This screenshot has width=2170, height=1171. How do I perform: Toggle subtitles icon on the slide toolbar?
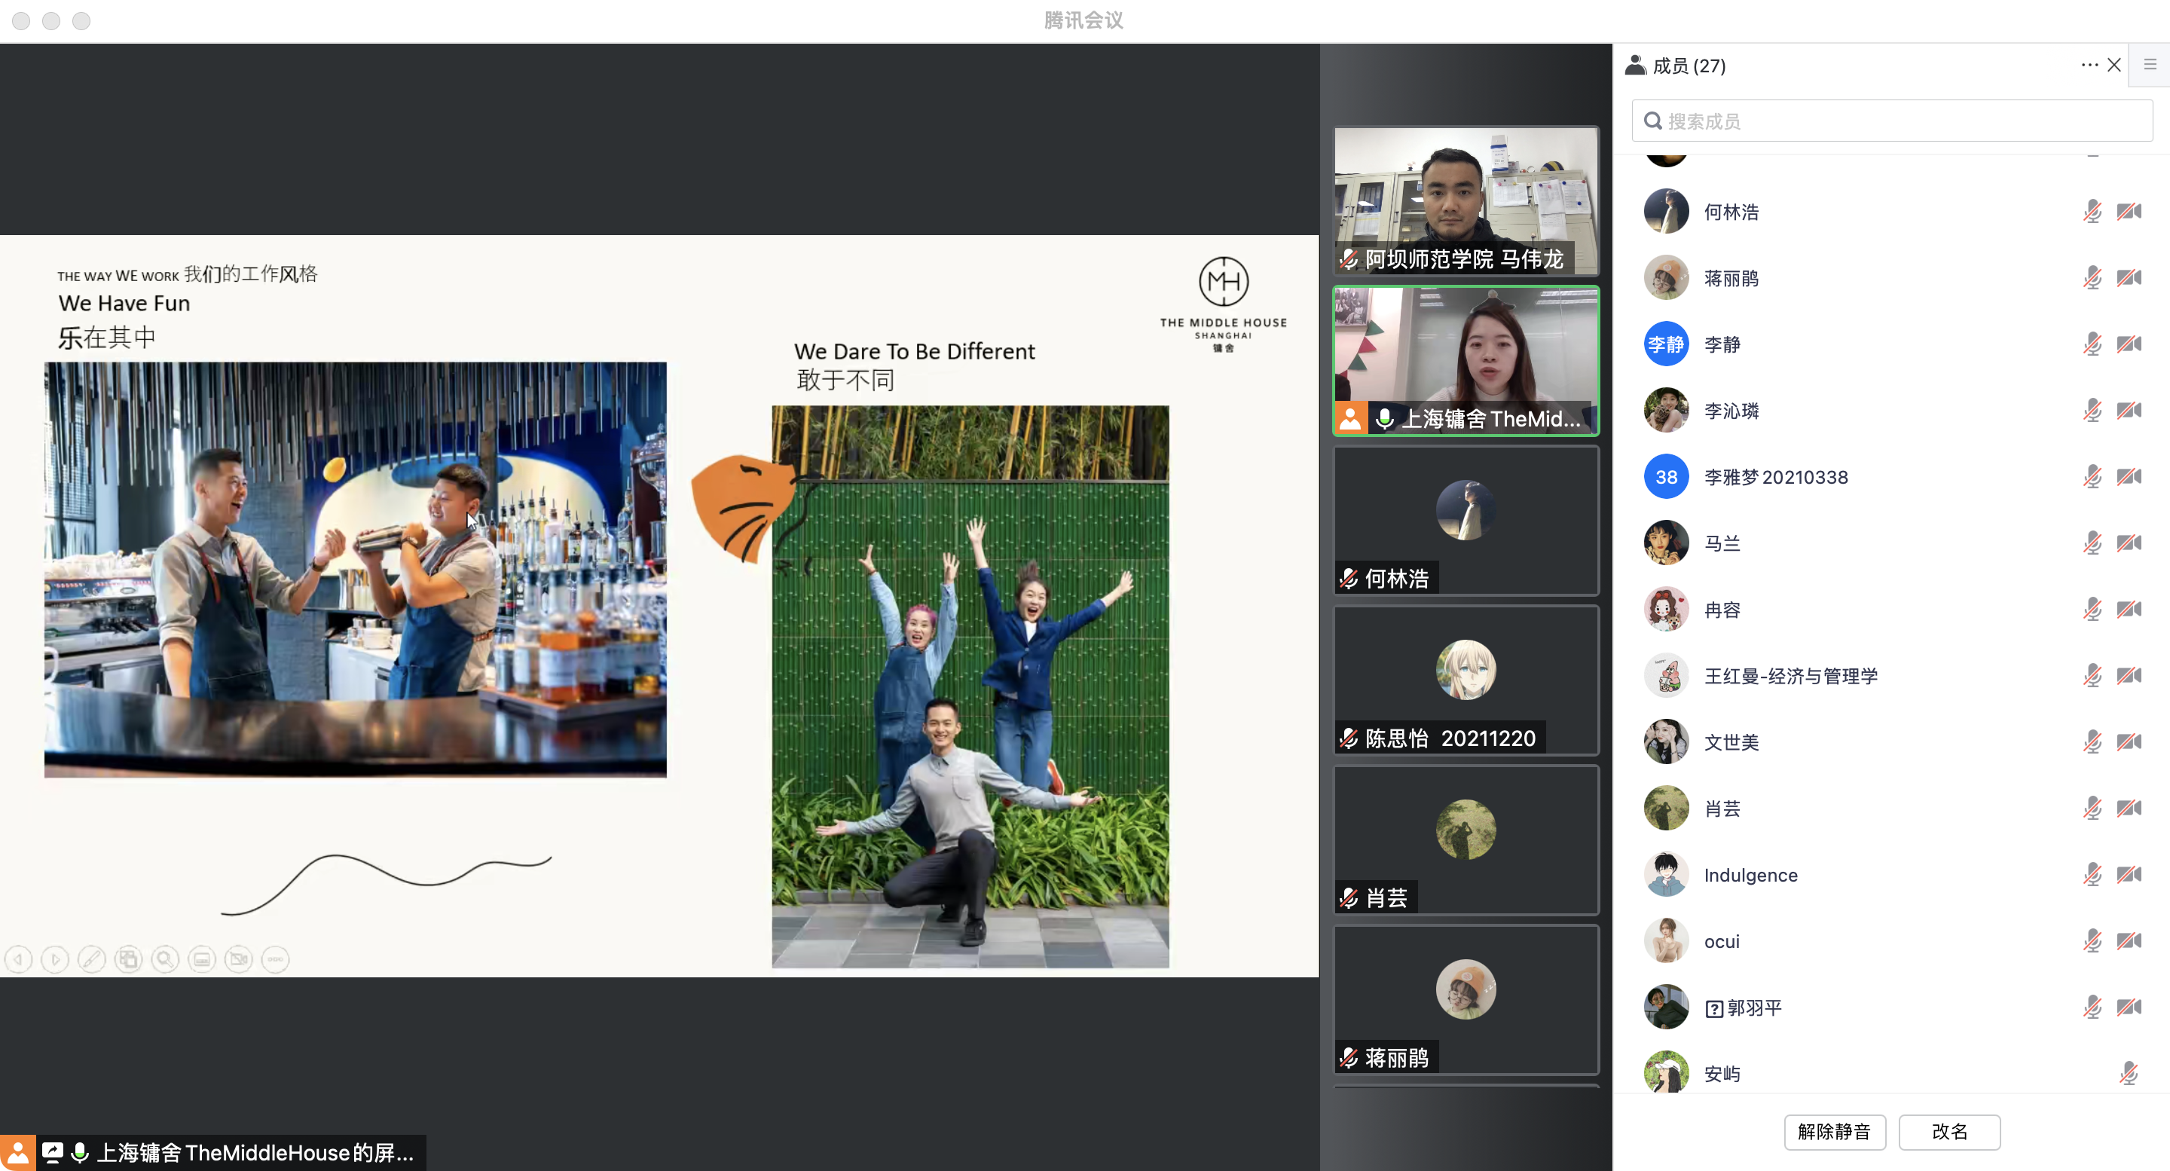202,959
